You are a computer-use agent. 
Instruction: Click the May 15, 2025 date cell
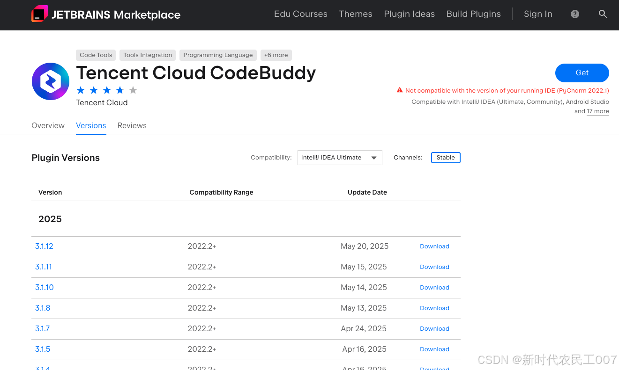364,267
